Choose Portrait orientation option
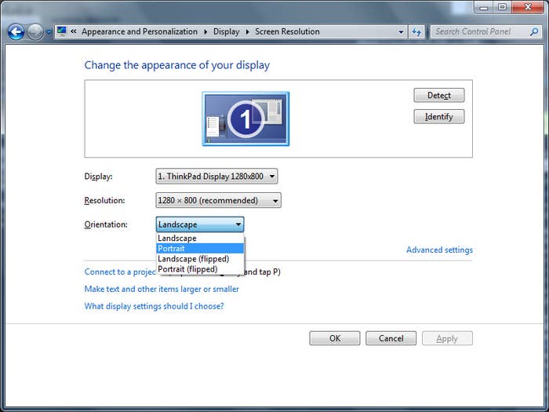Screen dimensions: 549x412 point(200,249)
